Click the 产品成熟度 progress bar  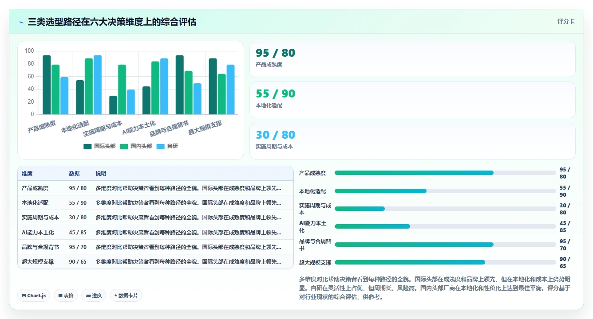(x=445, y=173)
